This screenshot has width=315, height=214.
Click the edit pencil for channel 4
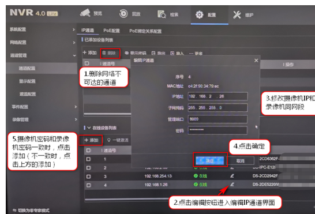[x=232, y=184]
